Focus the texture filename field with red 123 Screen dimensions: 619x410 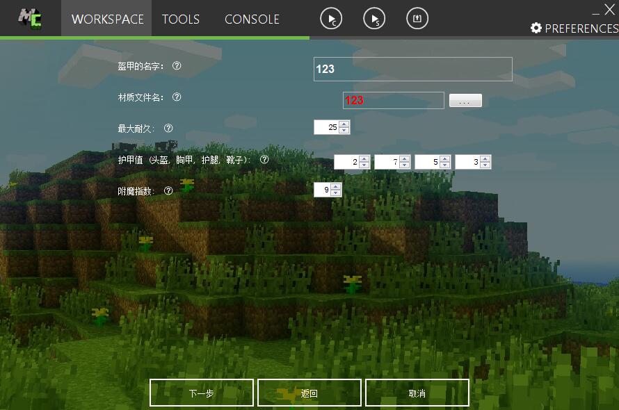tap(393, 100)
